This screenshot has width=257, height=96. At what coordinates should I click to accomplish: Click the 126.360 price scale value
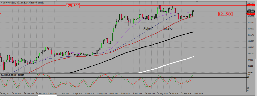click(x=251, y=4)
